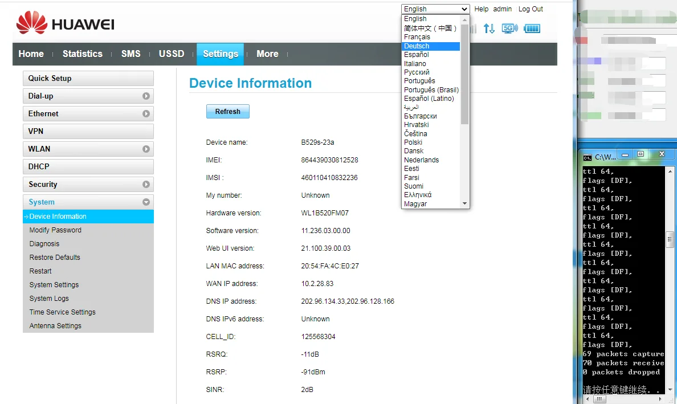Open Modify Password page
677x404 pixels.
coord(55,230)
